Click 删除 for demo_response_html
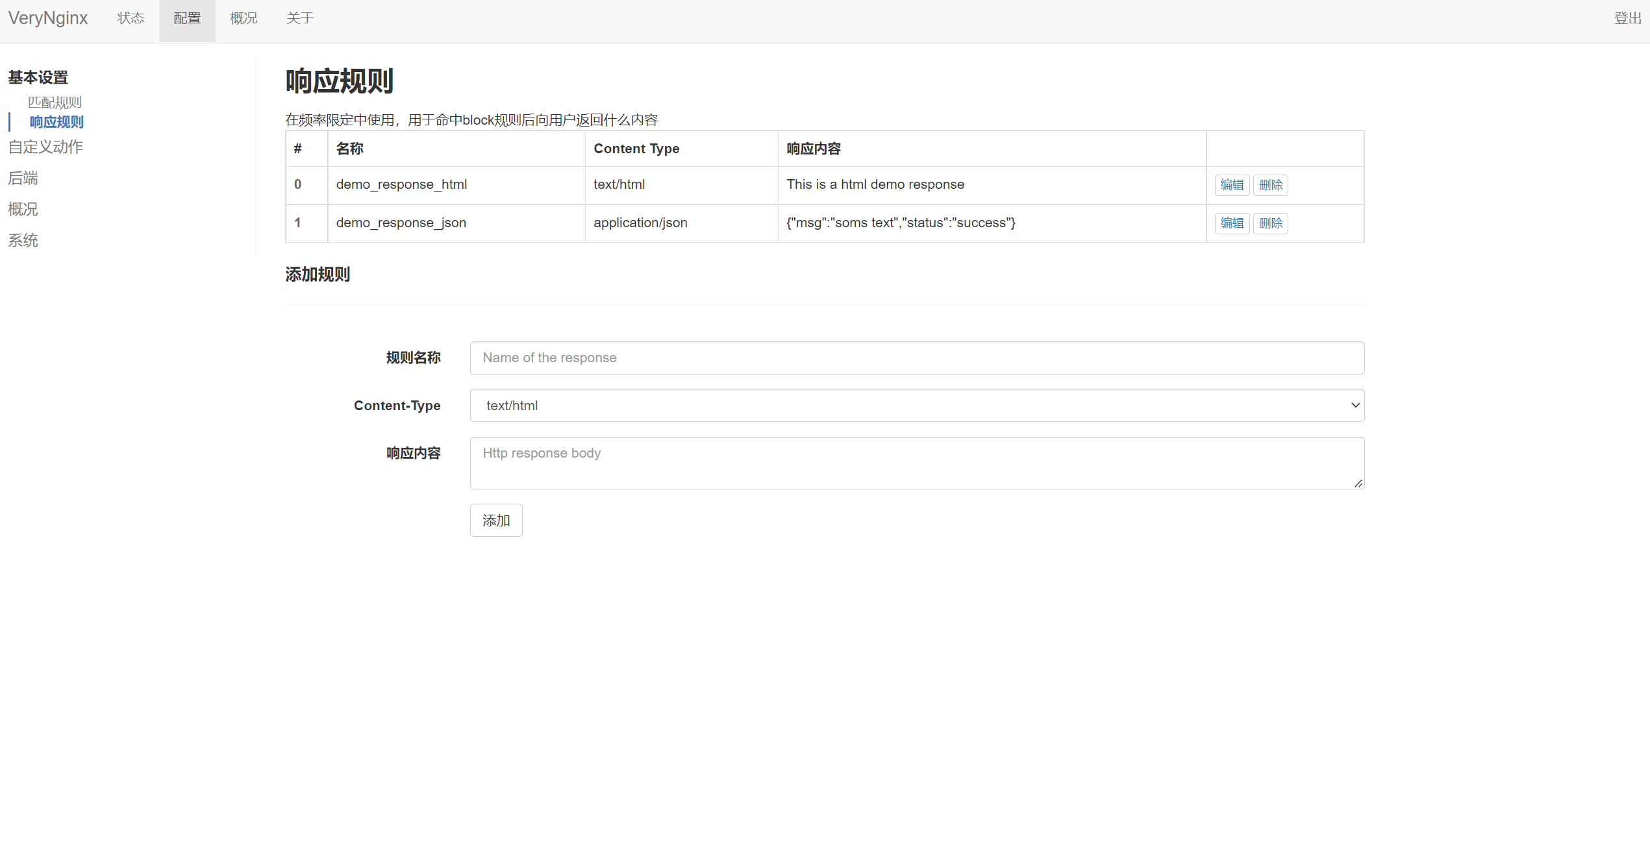This screenshot has width=1650, height=847. 1271,185
